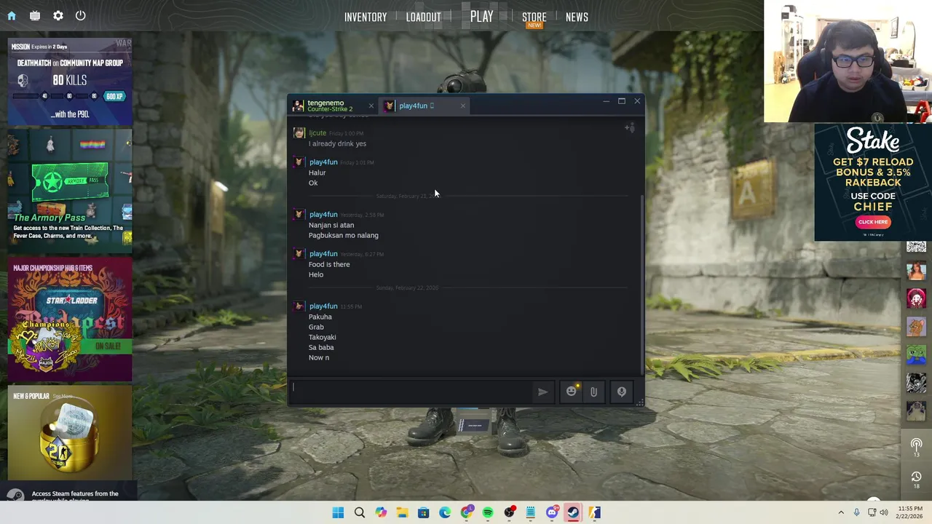This screenshot has height=524, width=932.
Task: Open the recent players icon showing 18
Action: coord(916,479)
